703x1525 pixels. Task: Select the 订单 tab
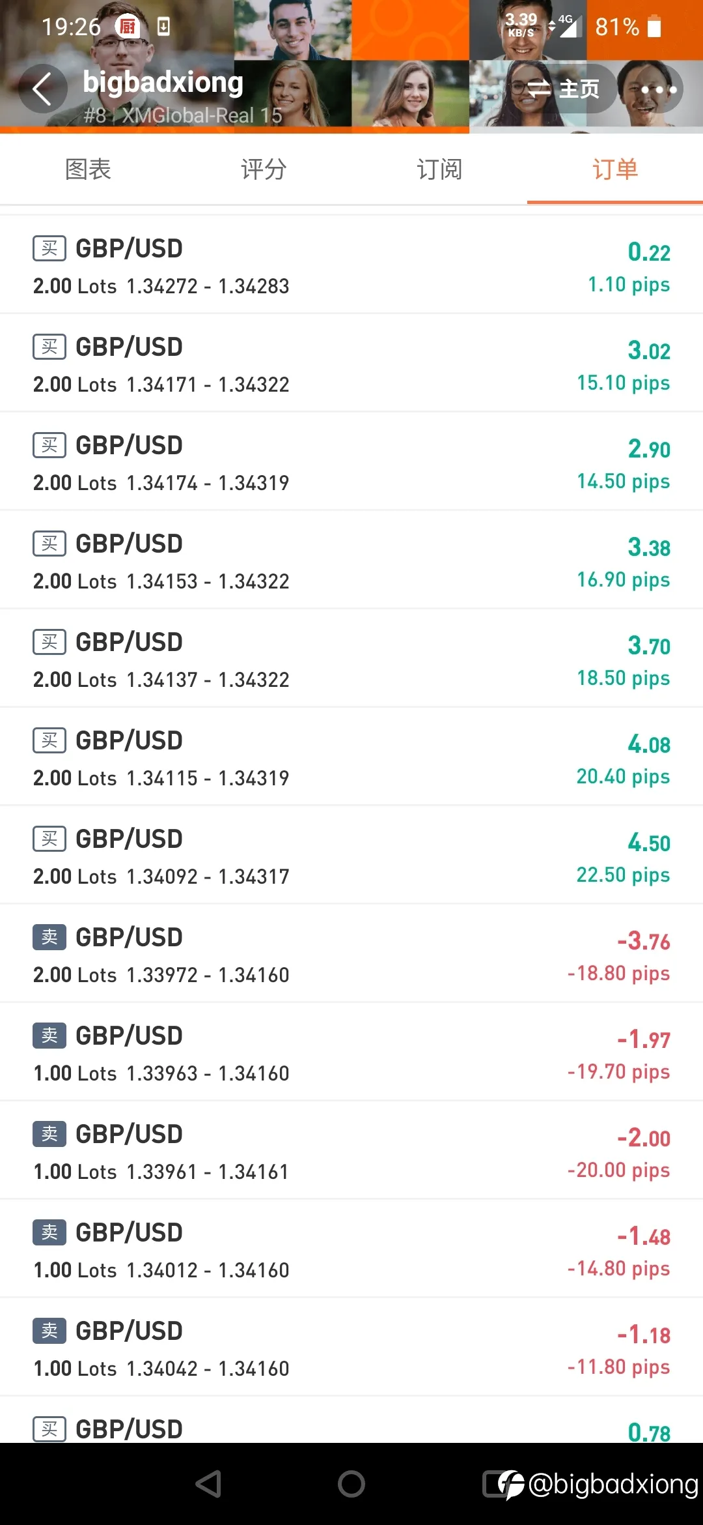(615, 169)
